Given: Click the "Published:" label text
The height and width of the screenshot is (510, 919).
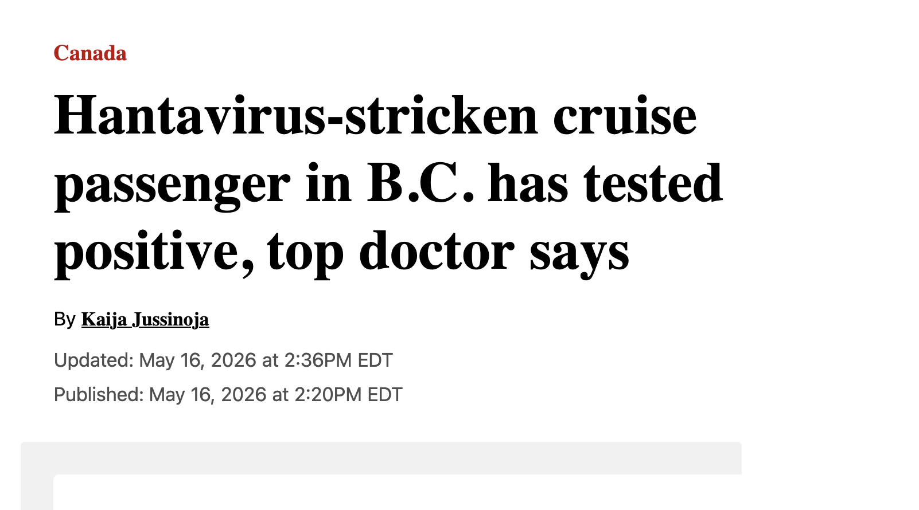Looking at the screenshot, I should point(99,395).
